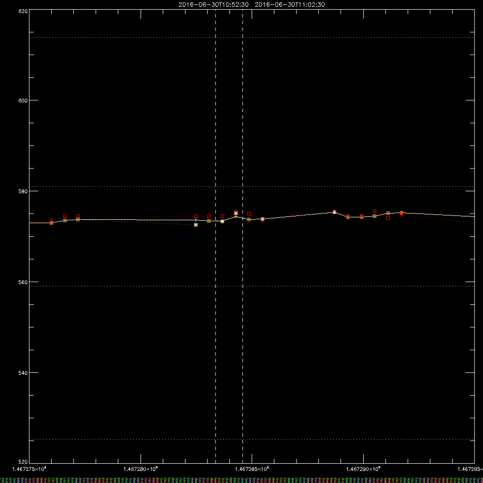Click the y-axis label 520
Viewport: 483px width, 483px height.
pyautogui.click(x=23, y=462)
